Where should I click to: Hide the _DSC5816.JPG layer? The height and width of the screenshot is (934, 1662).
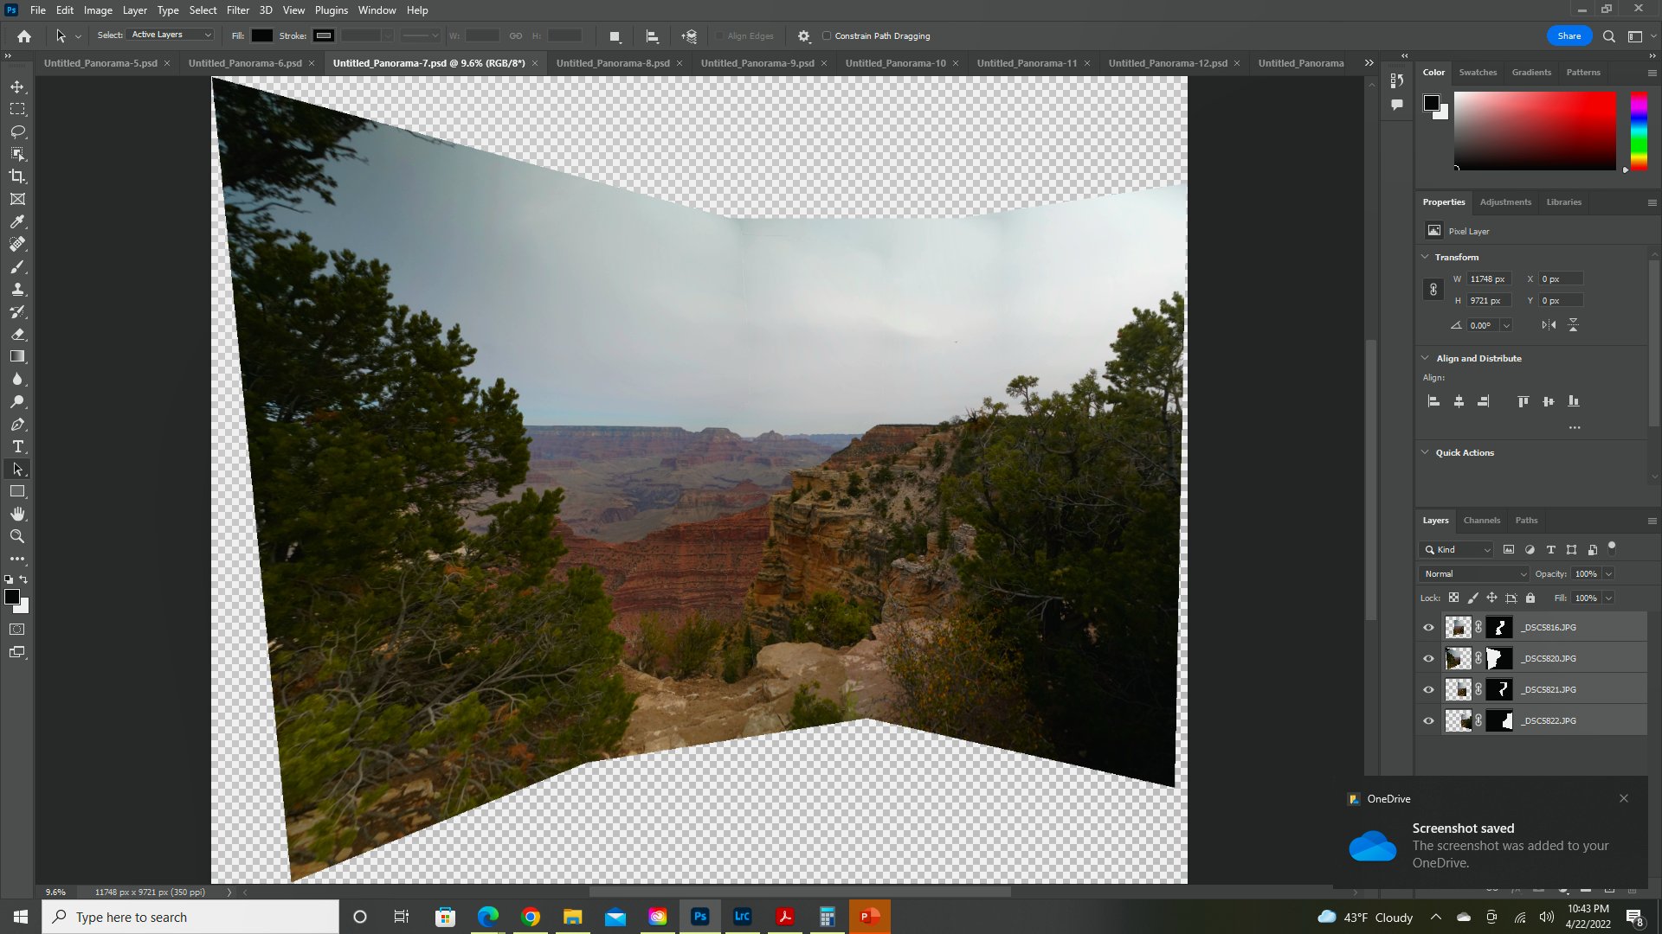(1428, 628)
